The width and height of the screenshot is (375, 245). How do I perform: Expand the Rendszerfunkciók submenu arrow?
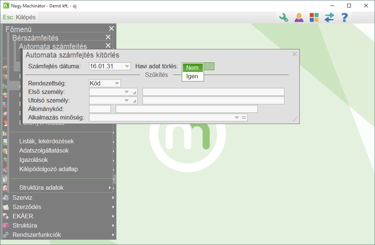click(x=113, y=235)
